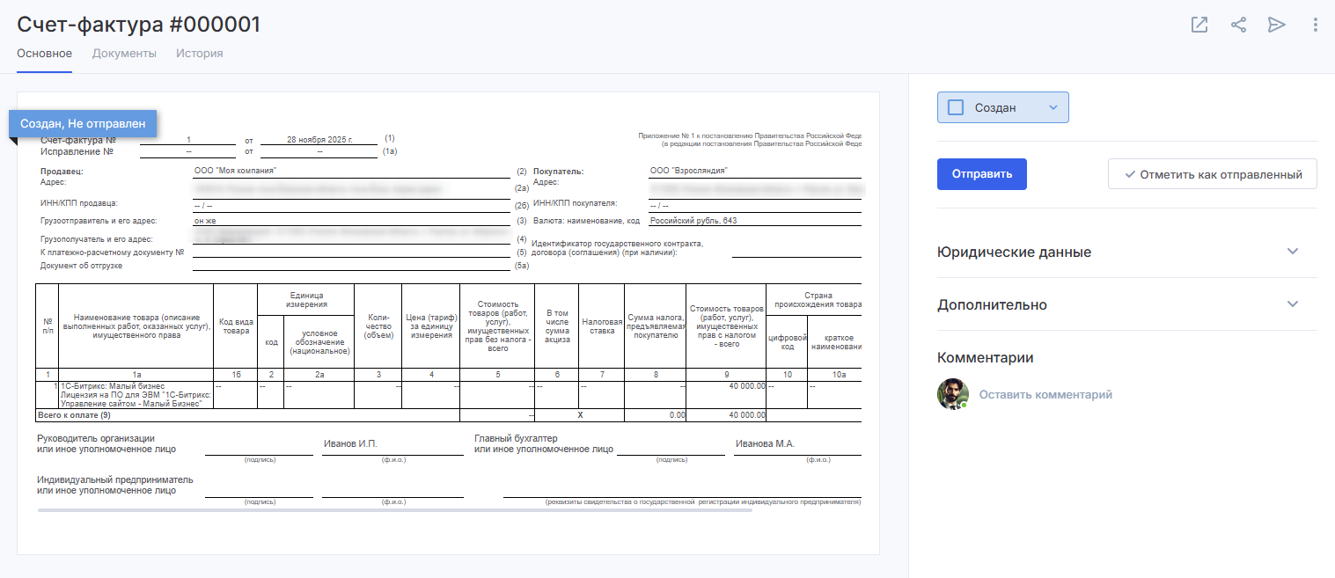Expand the Дополнительно section
The image size is (1335, 578).
[x=992, y=304]
